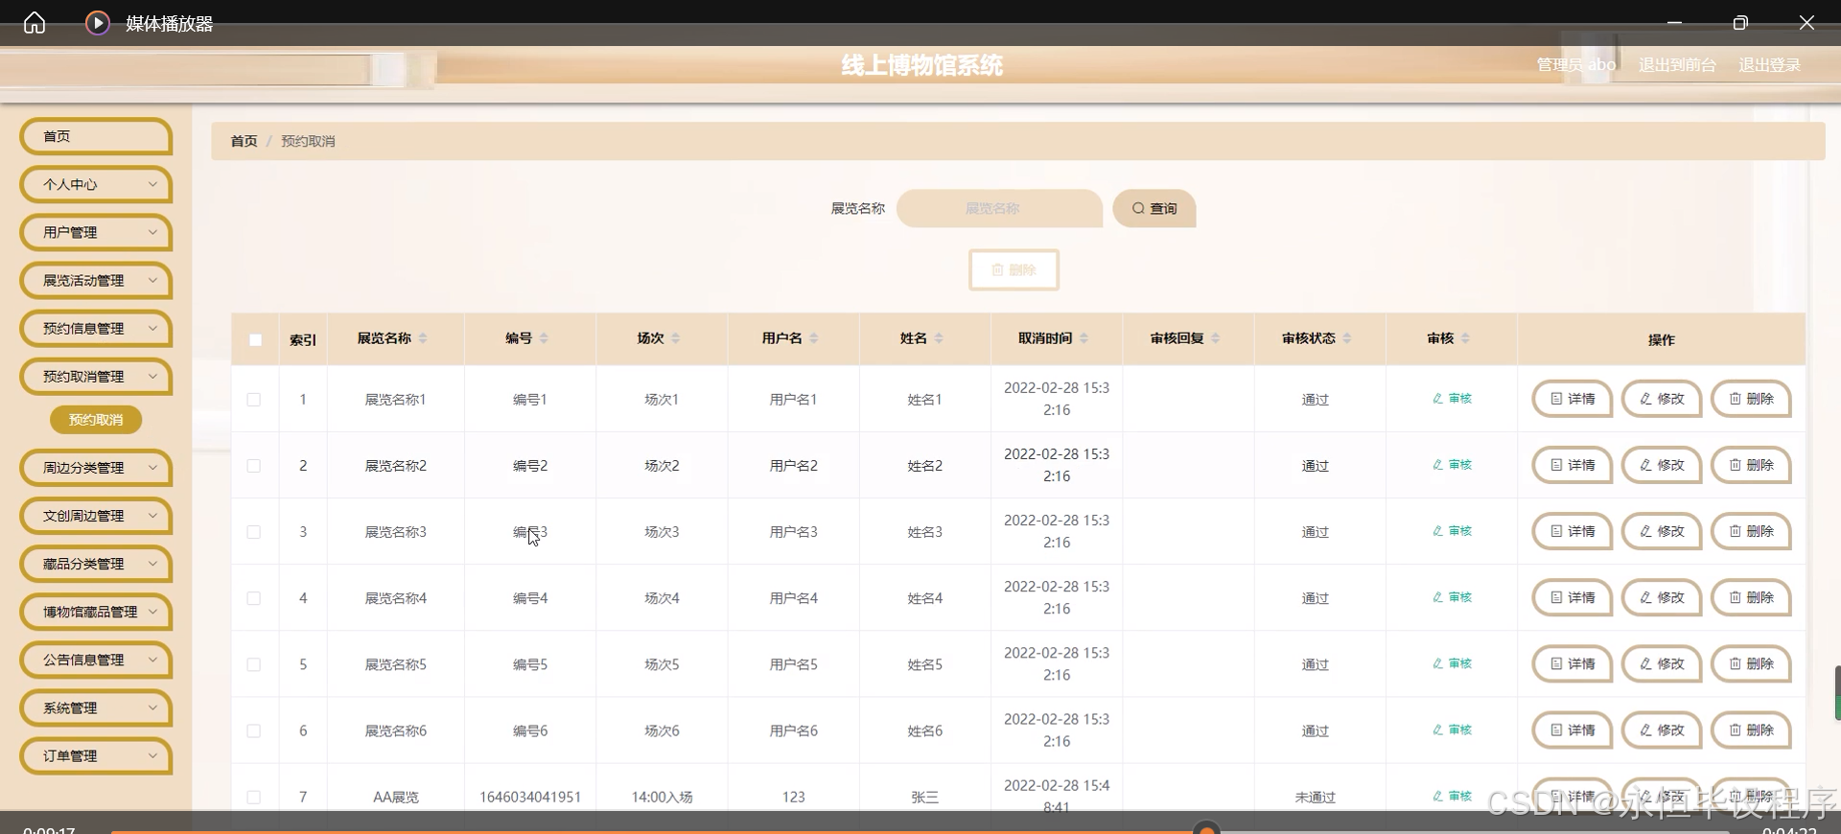Open 详情 for 展览名称3 row
The image size is (1841, 834).
(x=1573, y=531)
